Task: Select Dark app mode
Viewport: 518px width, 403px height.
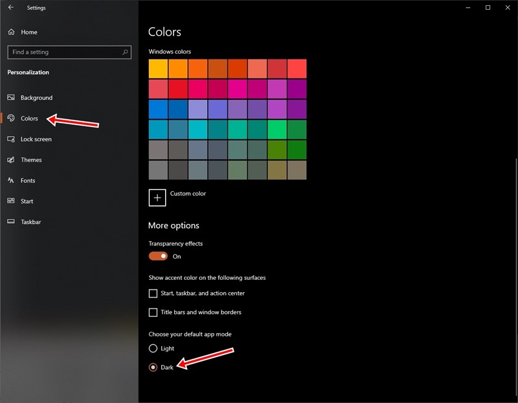Action: pyautogui.click(x=153, y=367)
